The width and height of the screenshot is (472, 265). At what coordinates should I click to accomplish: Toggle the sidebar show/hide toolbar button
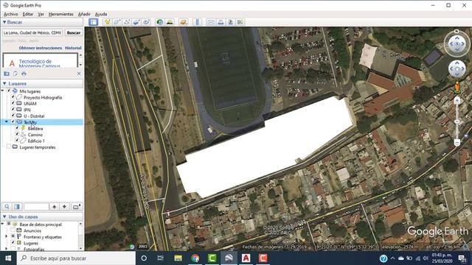(x=94, y=22)
